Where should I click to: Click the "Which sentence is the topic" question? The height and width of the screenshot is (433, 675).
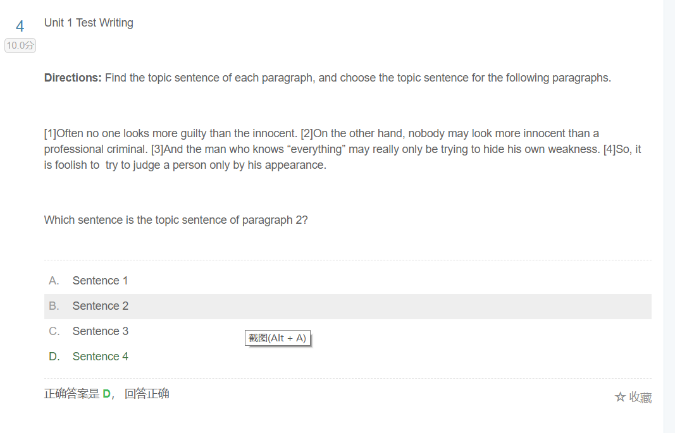coord(176,220)
